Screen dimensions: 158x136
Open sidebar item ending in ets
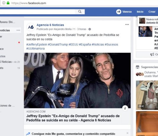click(x=1, y=68)
